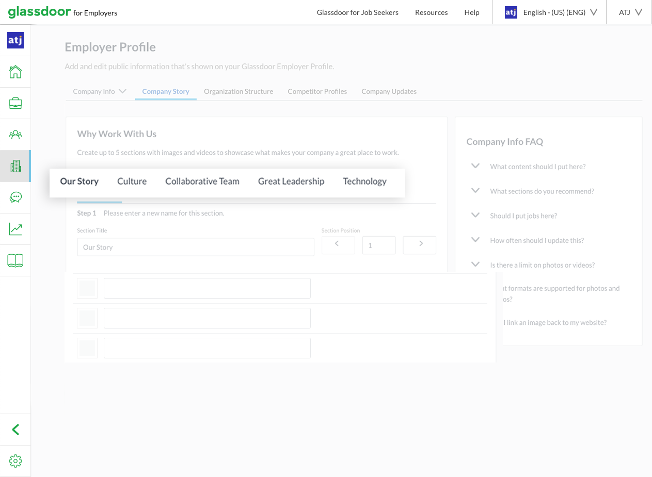Open the Home dashboard icon in sidebar
Image resolution: width=652 pixels, height=477 pixels.
click(x=15, y=72)
